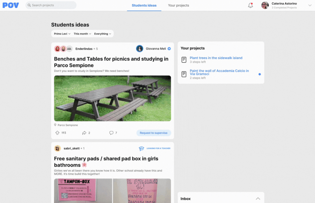The height and width of the screenshot is (203, 315).
Task: Click the POV logo
Action: point(11,5)
